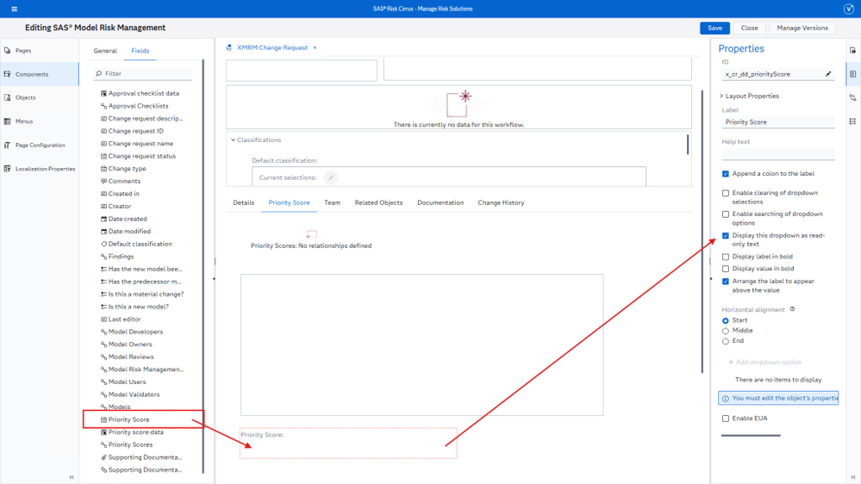861x484 pixels.
Task: Click the Help text input field
Action: [x=777, y=154]
